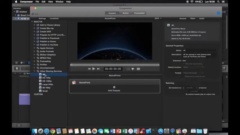The width and height of the screenshot is (240, 135).
Task: Click the Audio Formats group icon
Action: pyautogui.click(x=38, y=51)
